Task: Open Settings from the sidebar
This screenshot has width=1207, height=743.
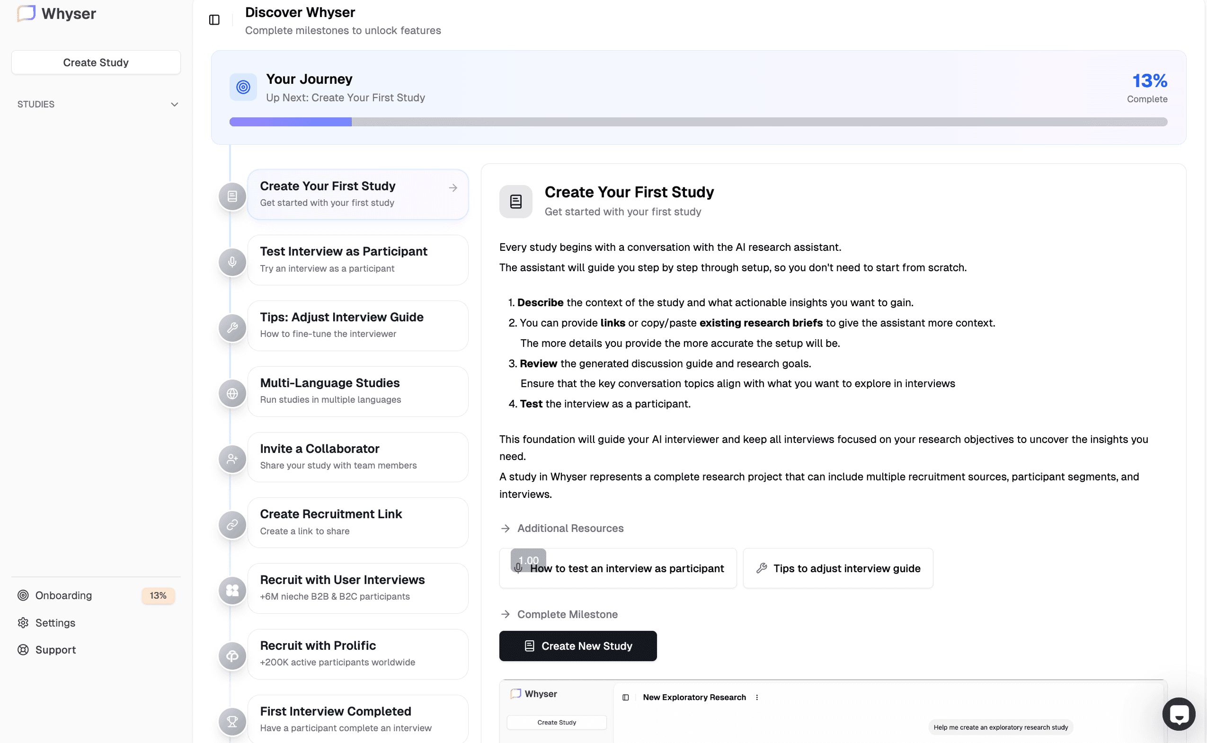Action: (x=55, y=623)
